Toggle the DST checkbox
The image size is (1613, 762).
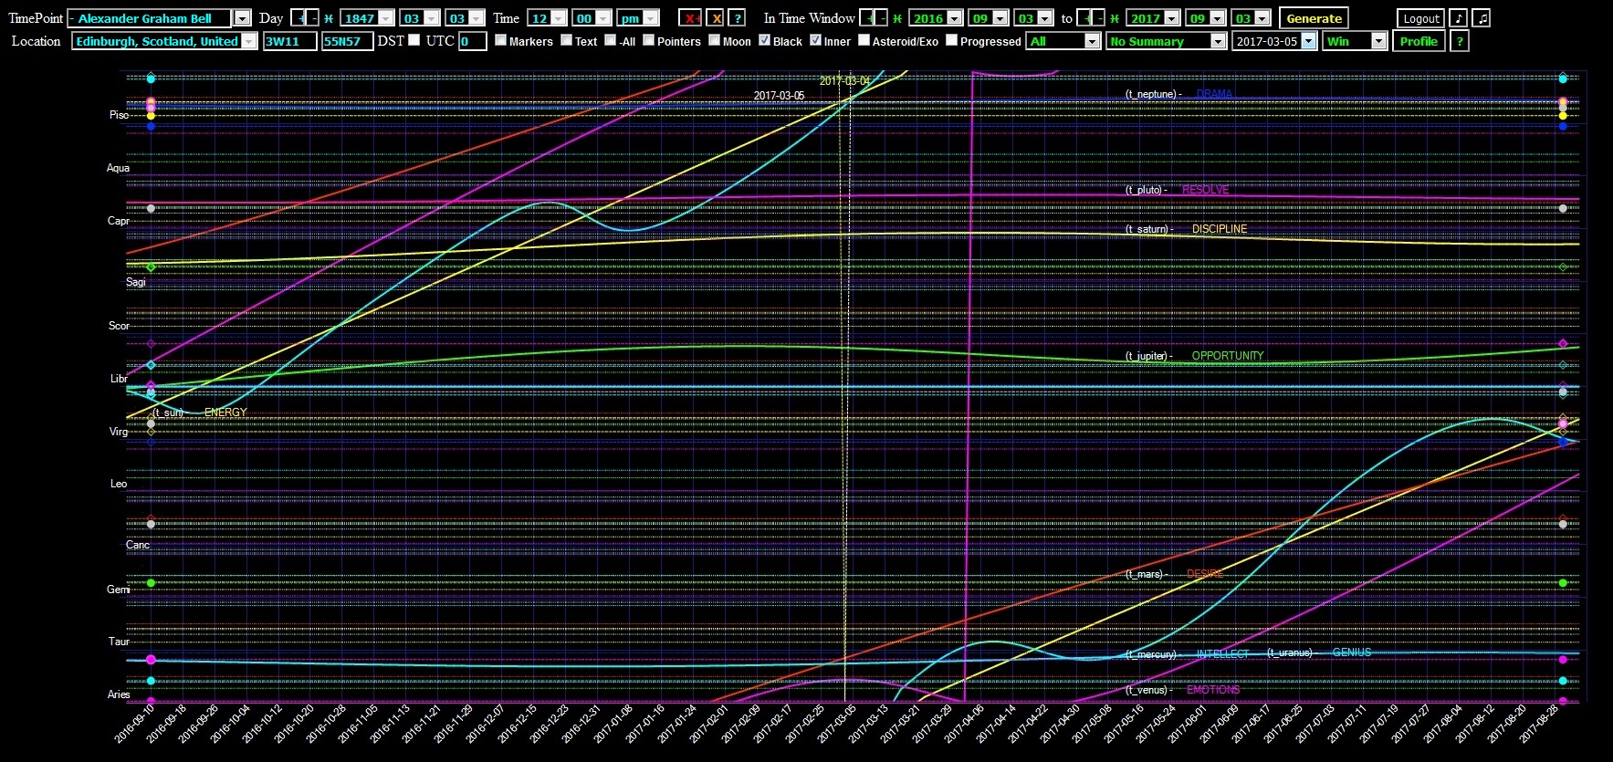[414, 39]
